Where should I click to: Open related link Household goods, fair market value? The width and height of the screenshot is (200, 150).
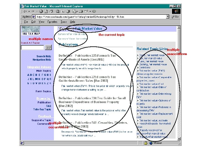154,125
